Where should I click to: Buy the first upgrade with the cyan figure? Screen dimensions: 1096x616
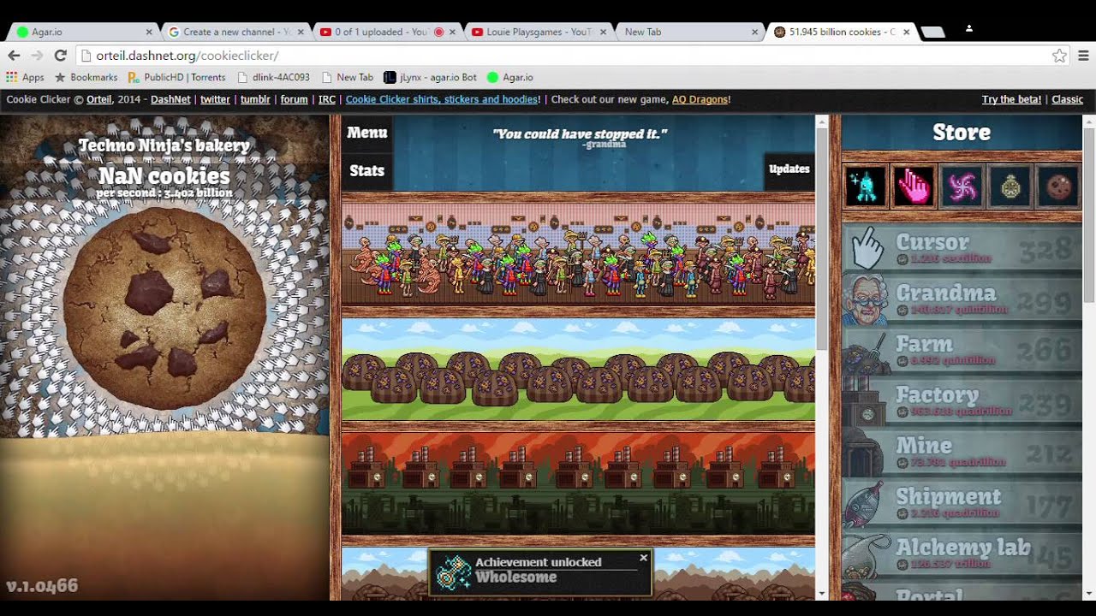(865, 187)
